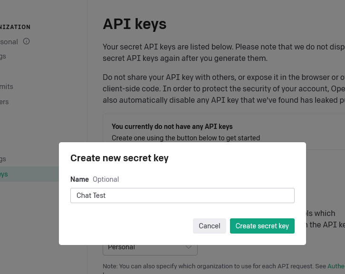Click the bold Name label above the field
Viewport: 345px width, 274px height.
(x=79, y=179)
